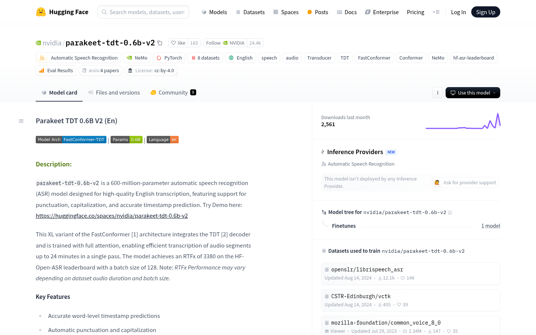
Task: Select the audio tag
Action: (x=292, y=58)
